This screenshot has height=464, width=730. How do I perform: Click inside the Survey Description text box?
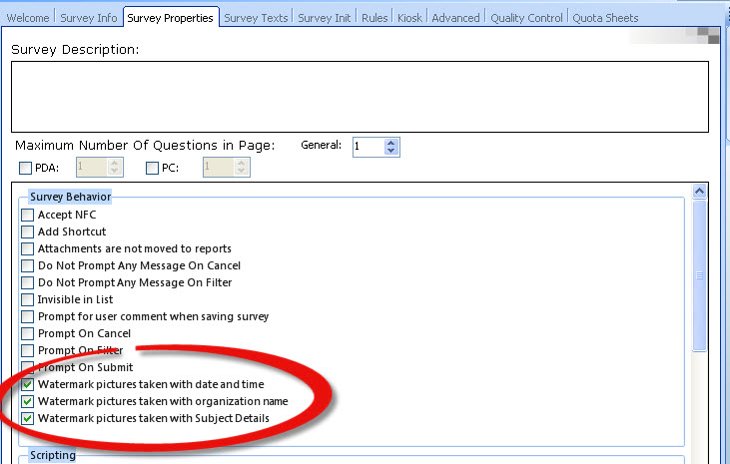coord(360,97)
